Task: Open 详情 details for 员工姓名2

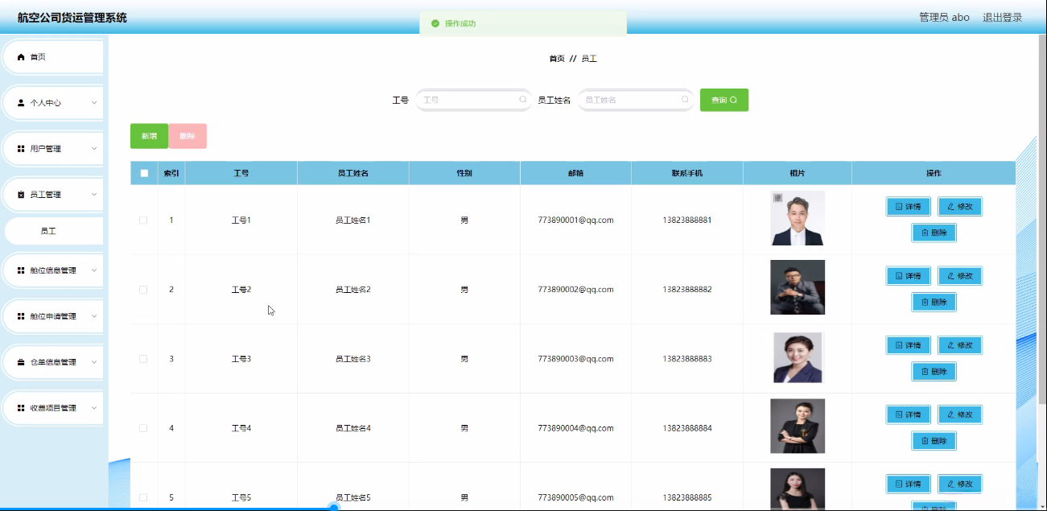Action: (x=908, y=276)
